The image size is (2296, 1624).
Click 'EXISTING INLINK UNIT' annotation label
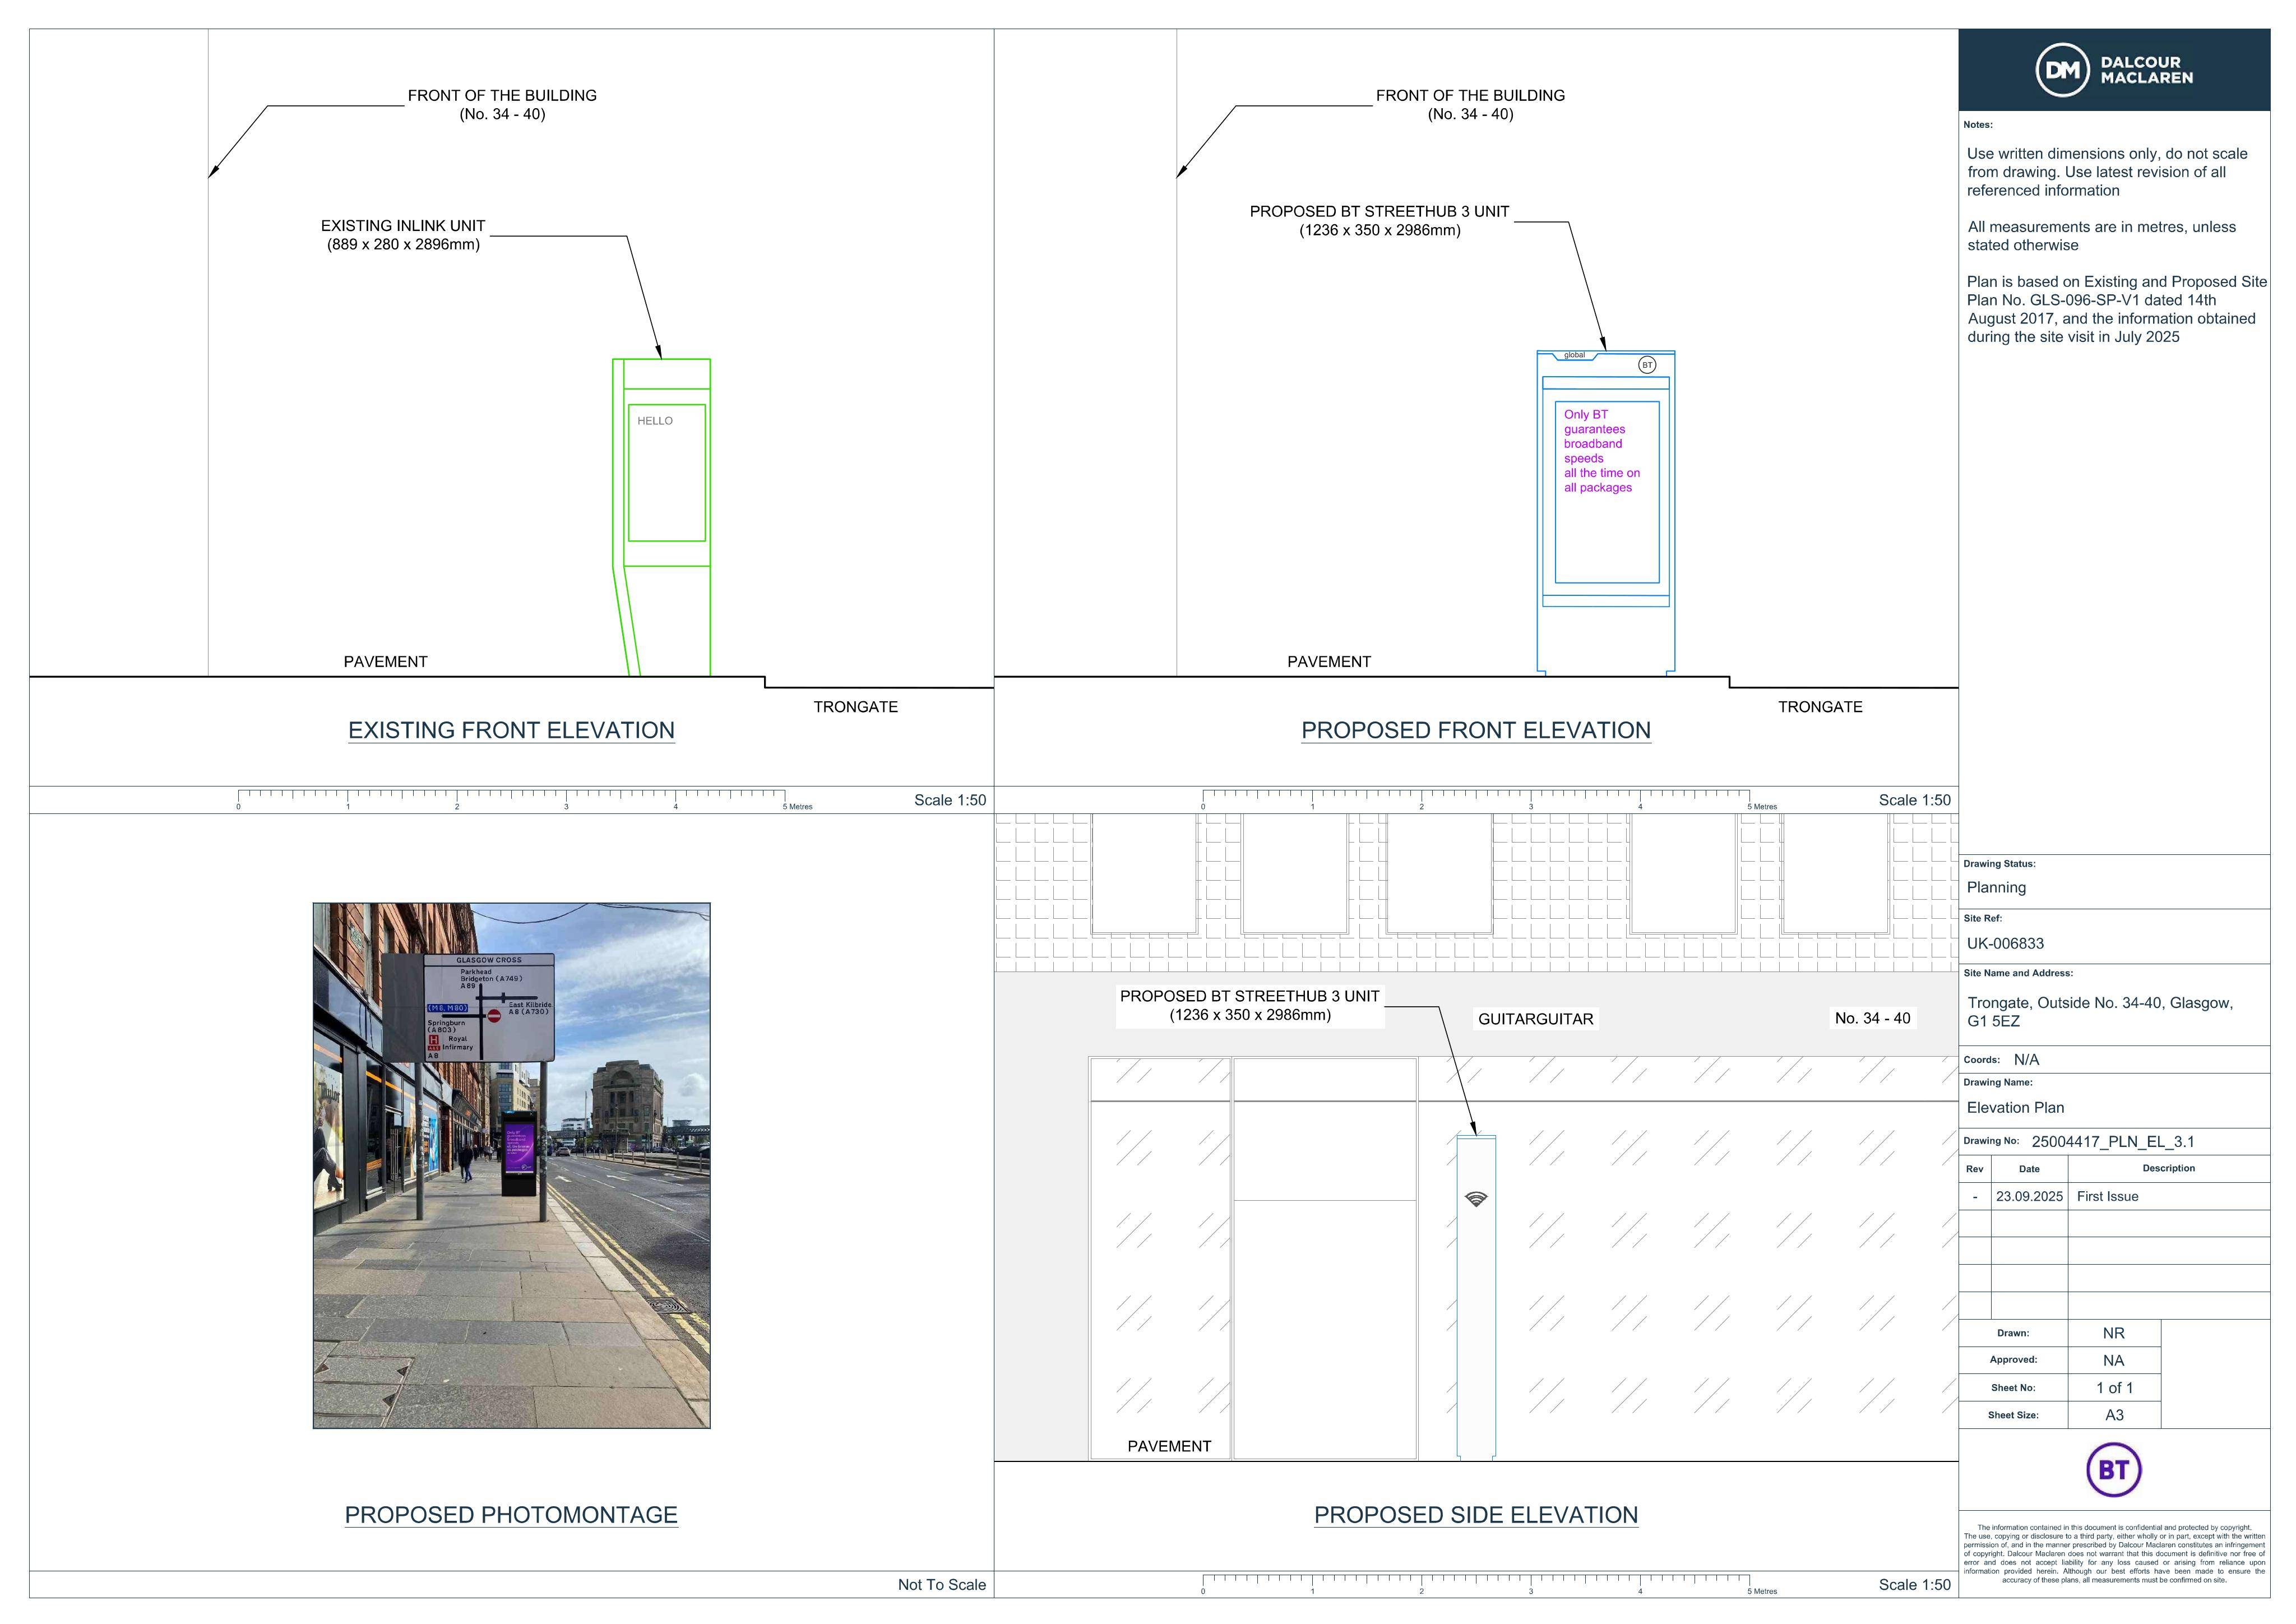pos(403,226)
